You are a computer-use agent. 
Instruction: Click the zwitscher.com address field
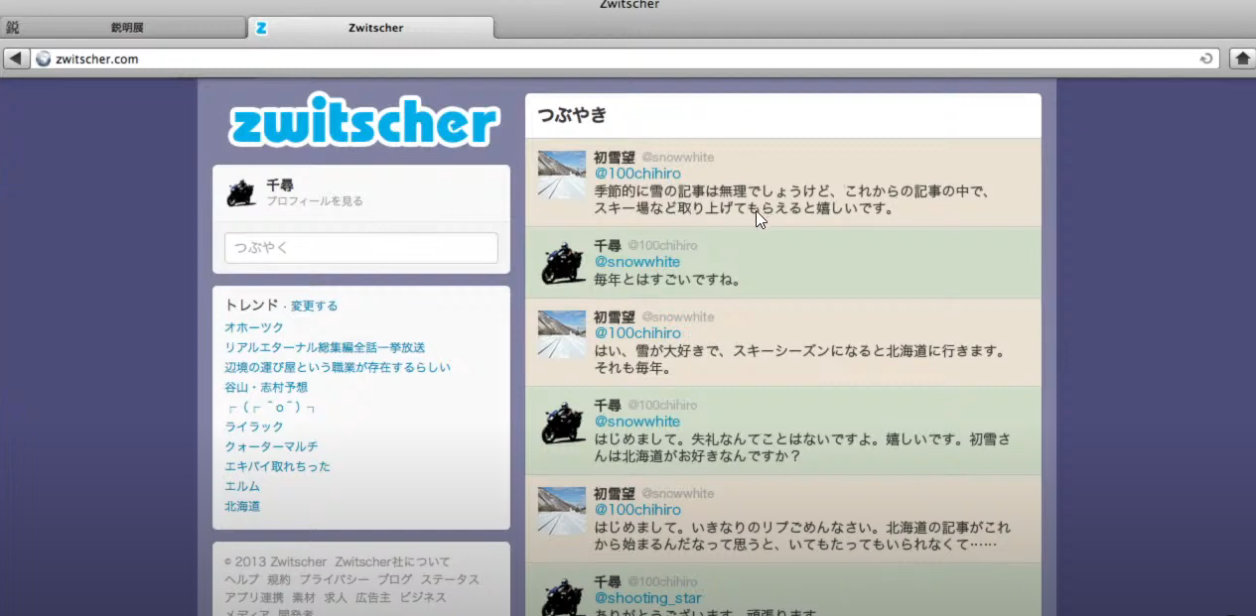pyautogui.click(x=628, y=59)
